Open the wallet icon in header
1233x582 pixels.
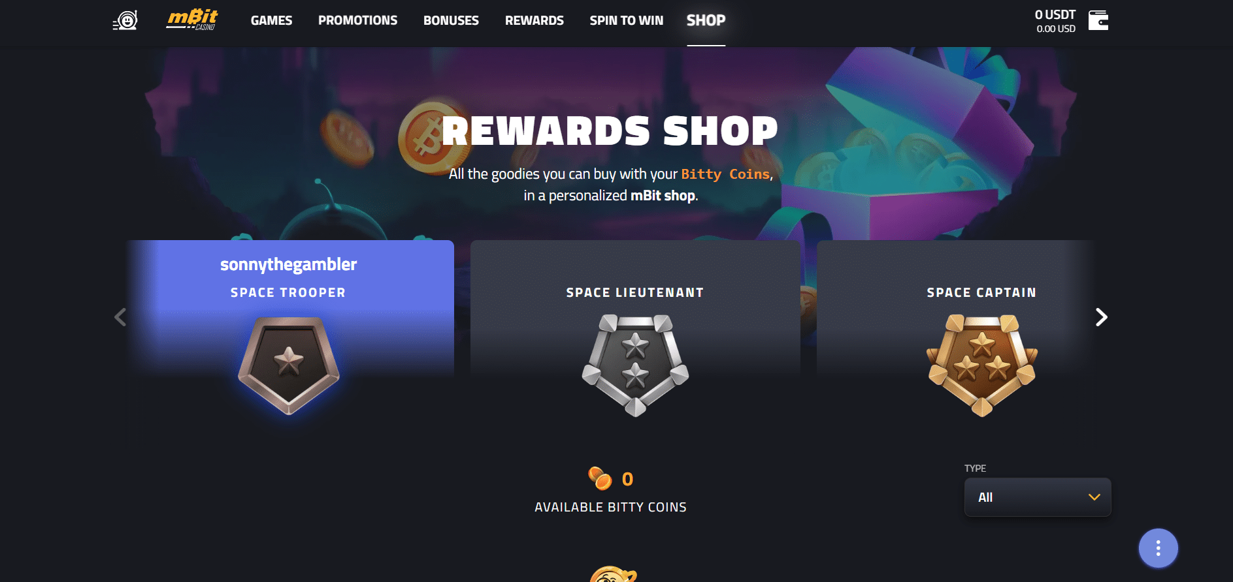[x=1098, y=20]
